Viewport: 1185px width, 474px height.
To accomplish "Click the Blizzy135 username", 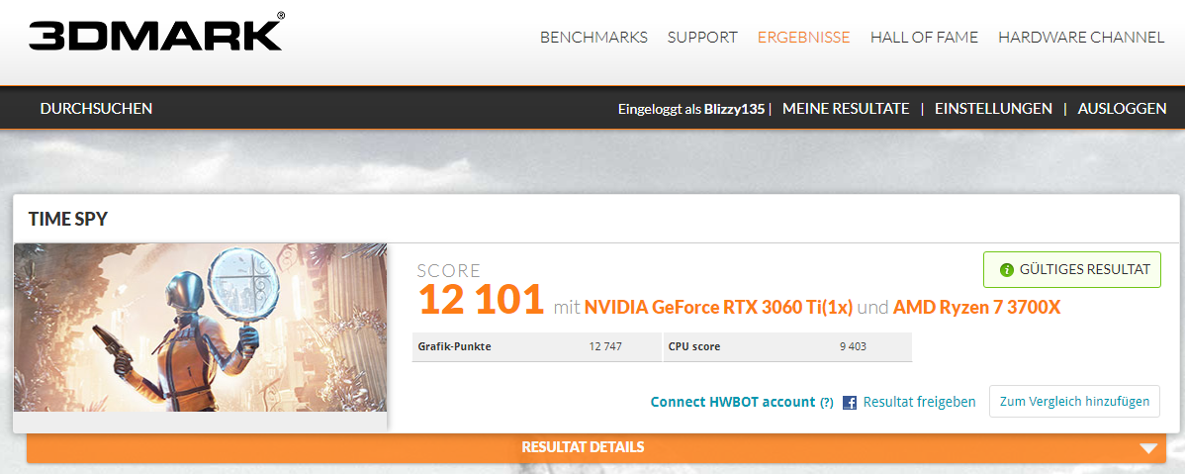I will [x=734, y=109].
